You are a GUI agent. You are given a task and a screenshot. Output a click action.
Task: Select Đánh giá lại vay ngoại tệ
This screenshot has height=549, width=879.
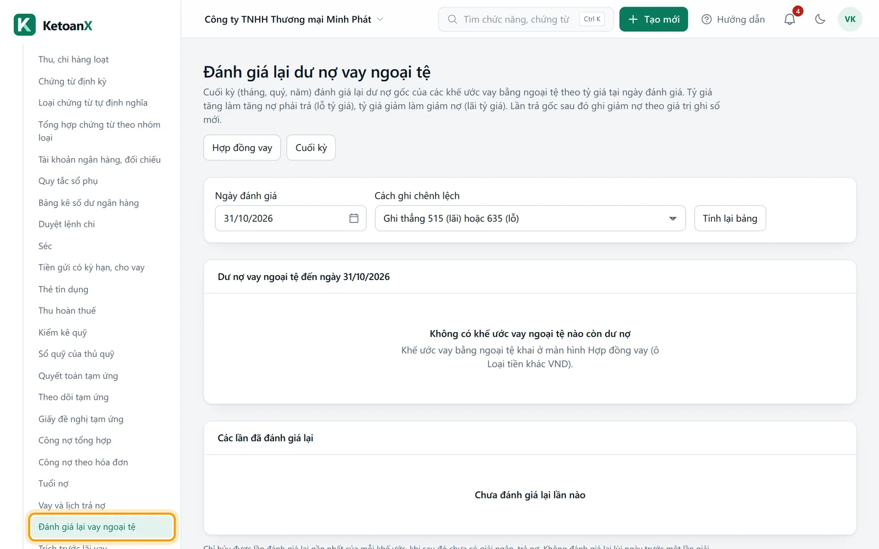(x=102, y=527)
